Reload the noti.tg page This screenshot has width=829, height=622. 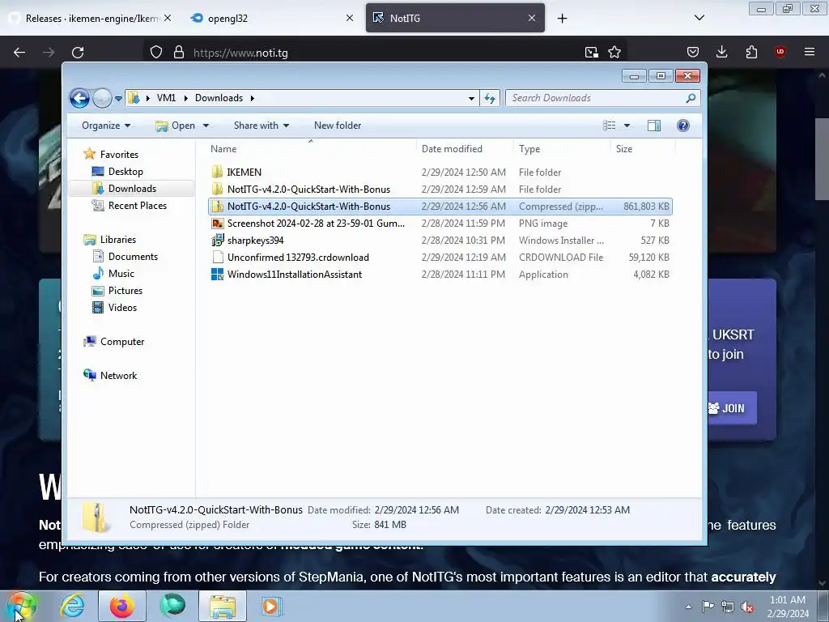click(x=78, y=53)
